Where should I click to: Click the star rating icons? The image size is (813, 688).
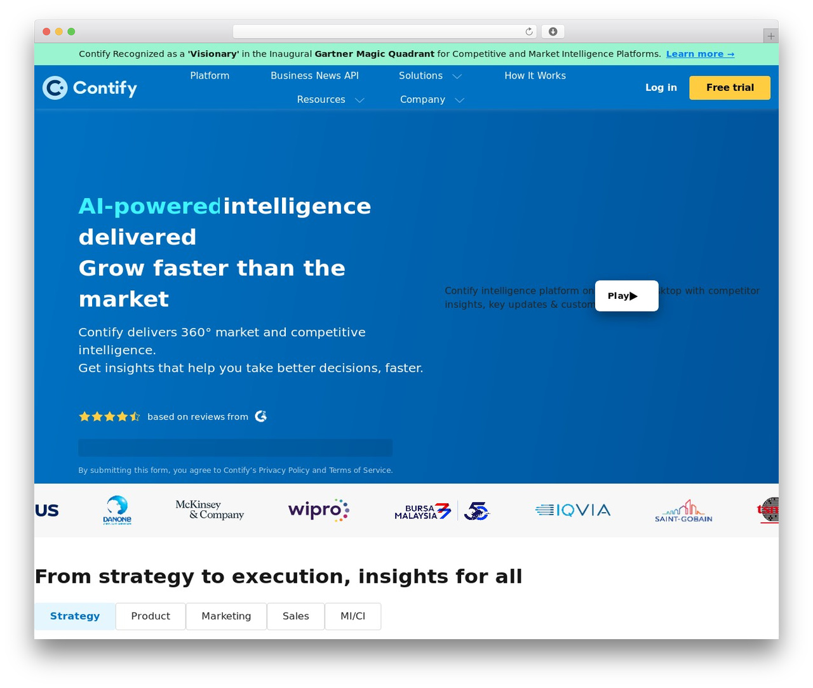click(109, 416)
